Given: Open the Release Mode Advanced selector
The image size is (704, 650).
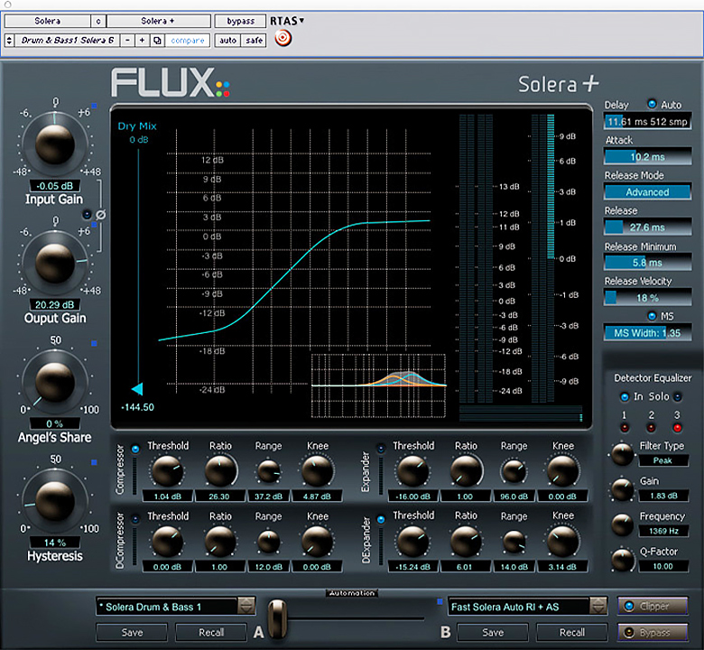Looking at the screenshot, I should pos(647,191).
